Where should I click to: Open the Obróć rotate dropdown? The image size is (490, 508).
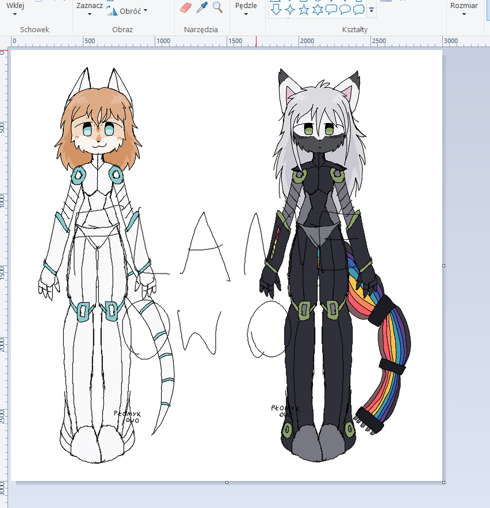tap(133, 10)
